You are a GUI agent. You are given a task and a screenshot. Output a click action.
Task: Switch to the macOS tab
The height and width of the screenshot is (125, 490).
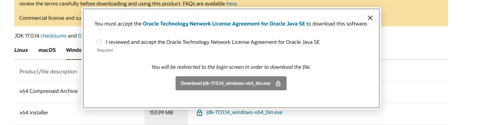pos(47,50)
